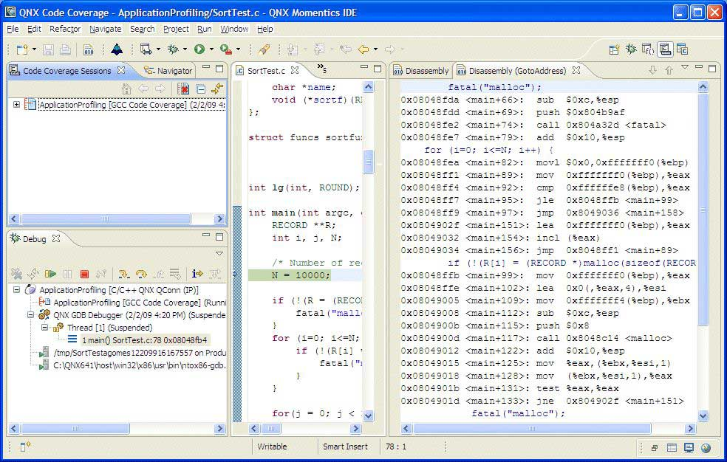727x462 pixels.
Task: Open the Debug view dropdown menu triangle
Action: pos(219,254)
